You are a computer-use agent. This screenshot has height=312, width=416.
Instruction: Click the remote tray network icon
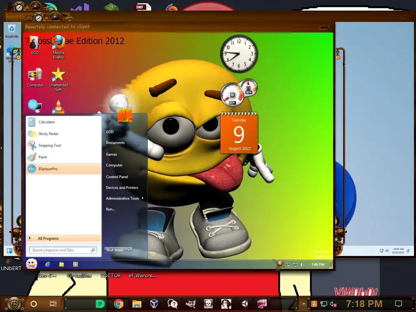coord(295,264)
